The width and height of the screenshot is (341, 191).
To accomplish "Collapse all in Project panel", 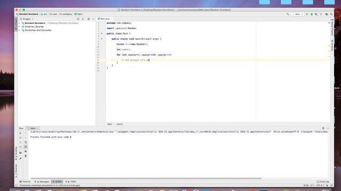I will point(83,19).
